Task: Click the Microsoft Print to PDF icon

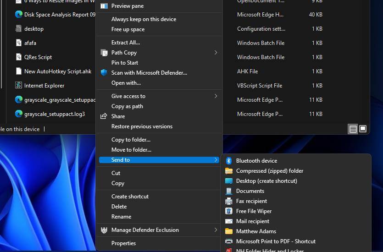Action: (x=228, y=241)
